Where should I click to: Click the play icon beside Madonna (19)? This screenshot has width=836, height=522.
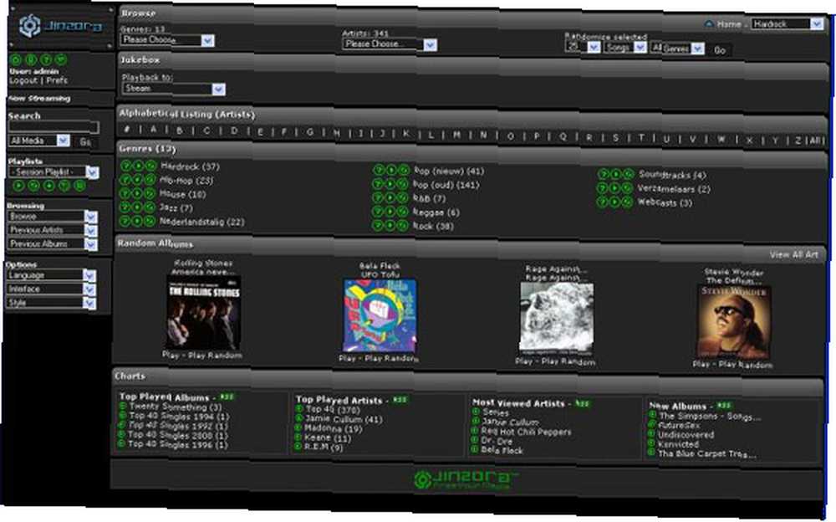click(x=299, y=428)
